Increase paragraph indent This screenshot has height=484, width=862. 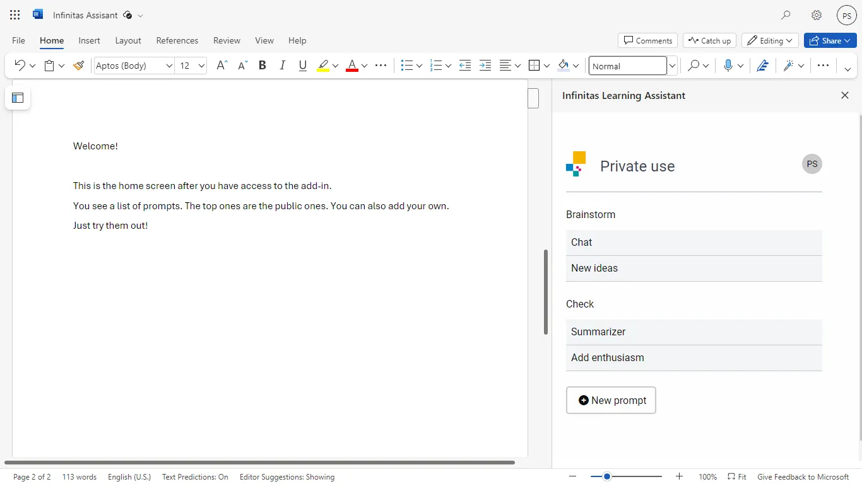pyautogui.click(x=485, y=66)
